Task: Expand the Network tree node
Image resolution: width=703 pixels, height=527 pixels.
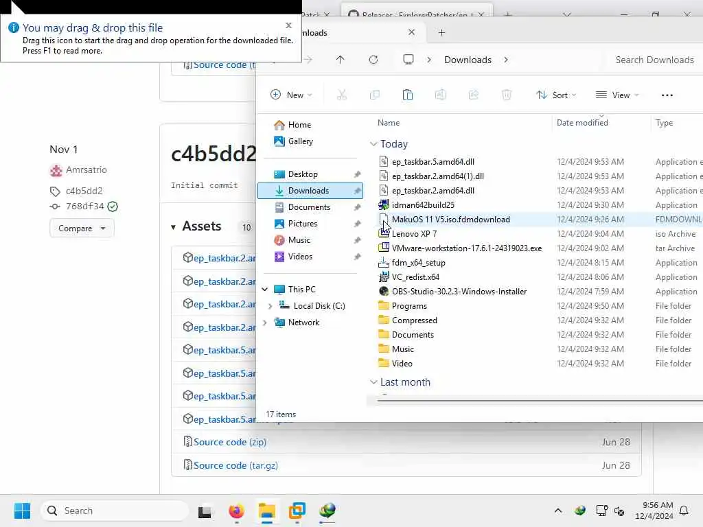Action: 265,323
